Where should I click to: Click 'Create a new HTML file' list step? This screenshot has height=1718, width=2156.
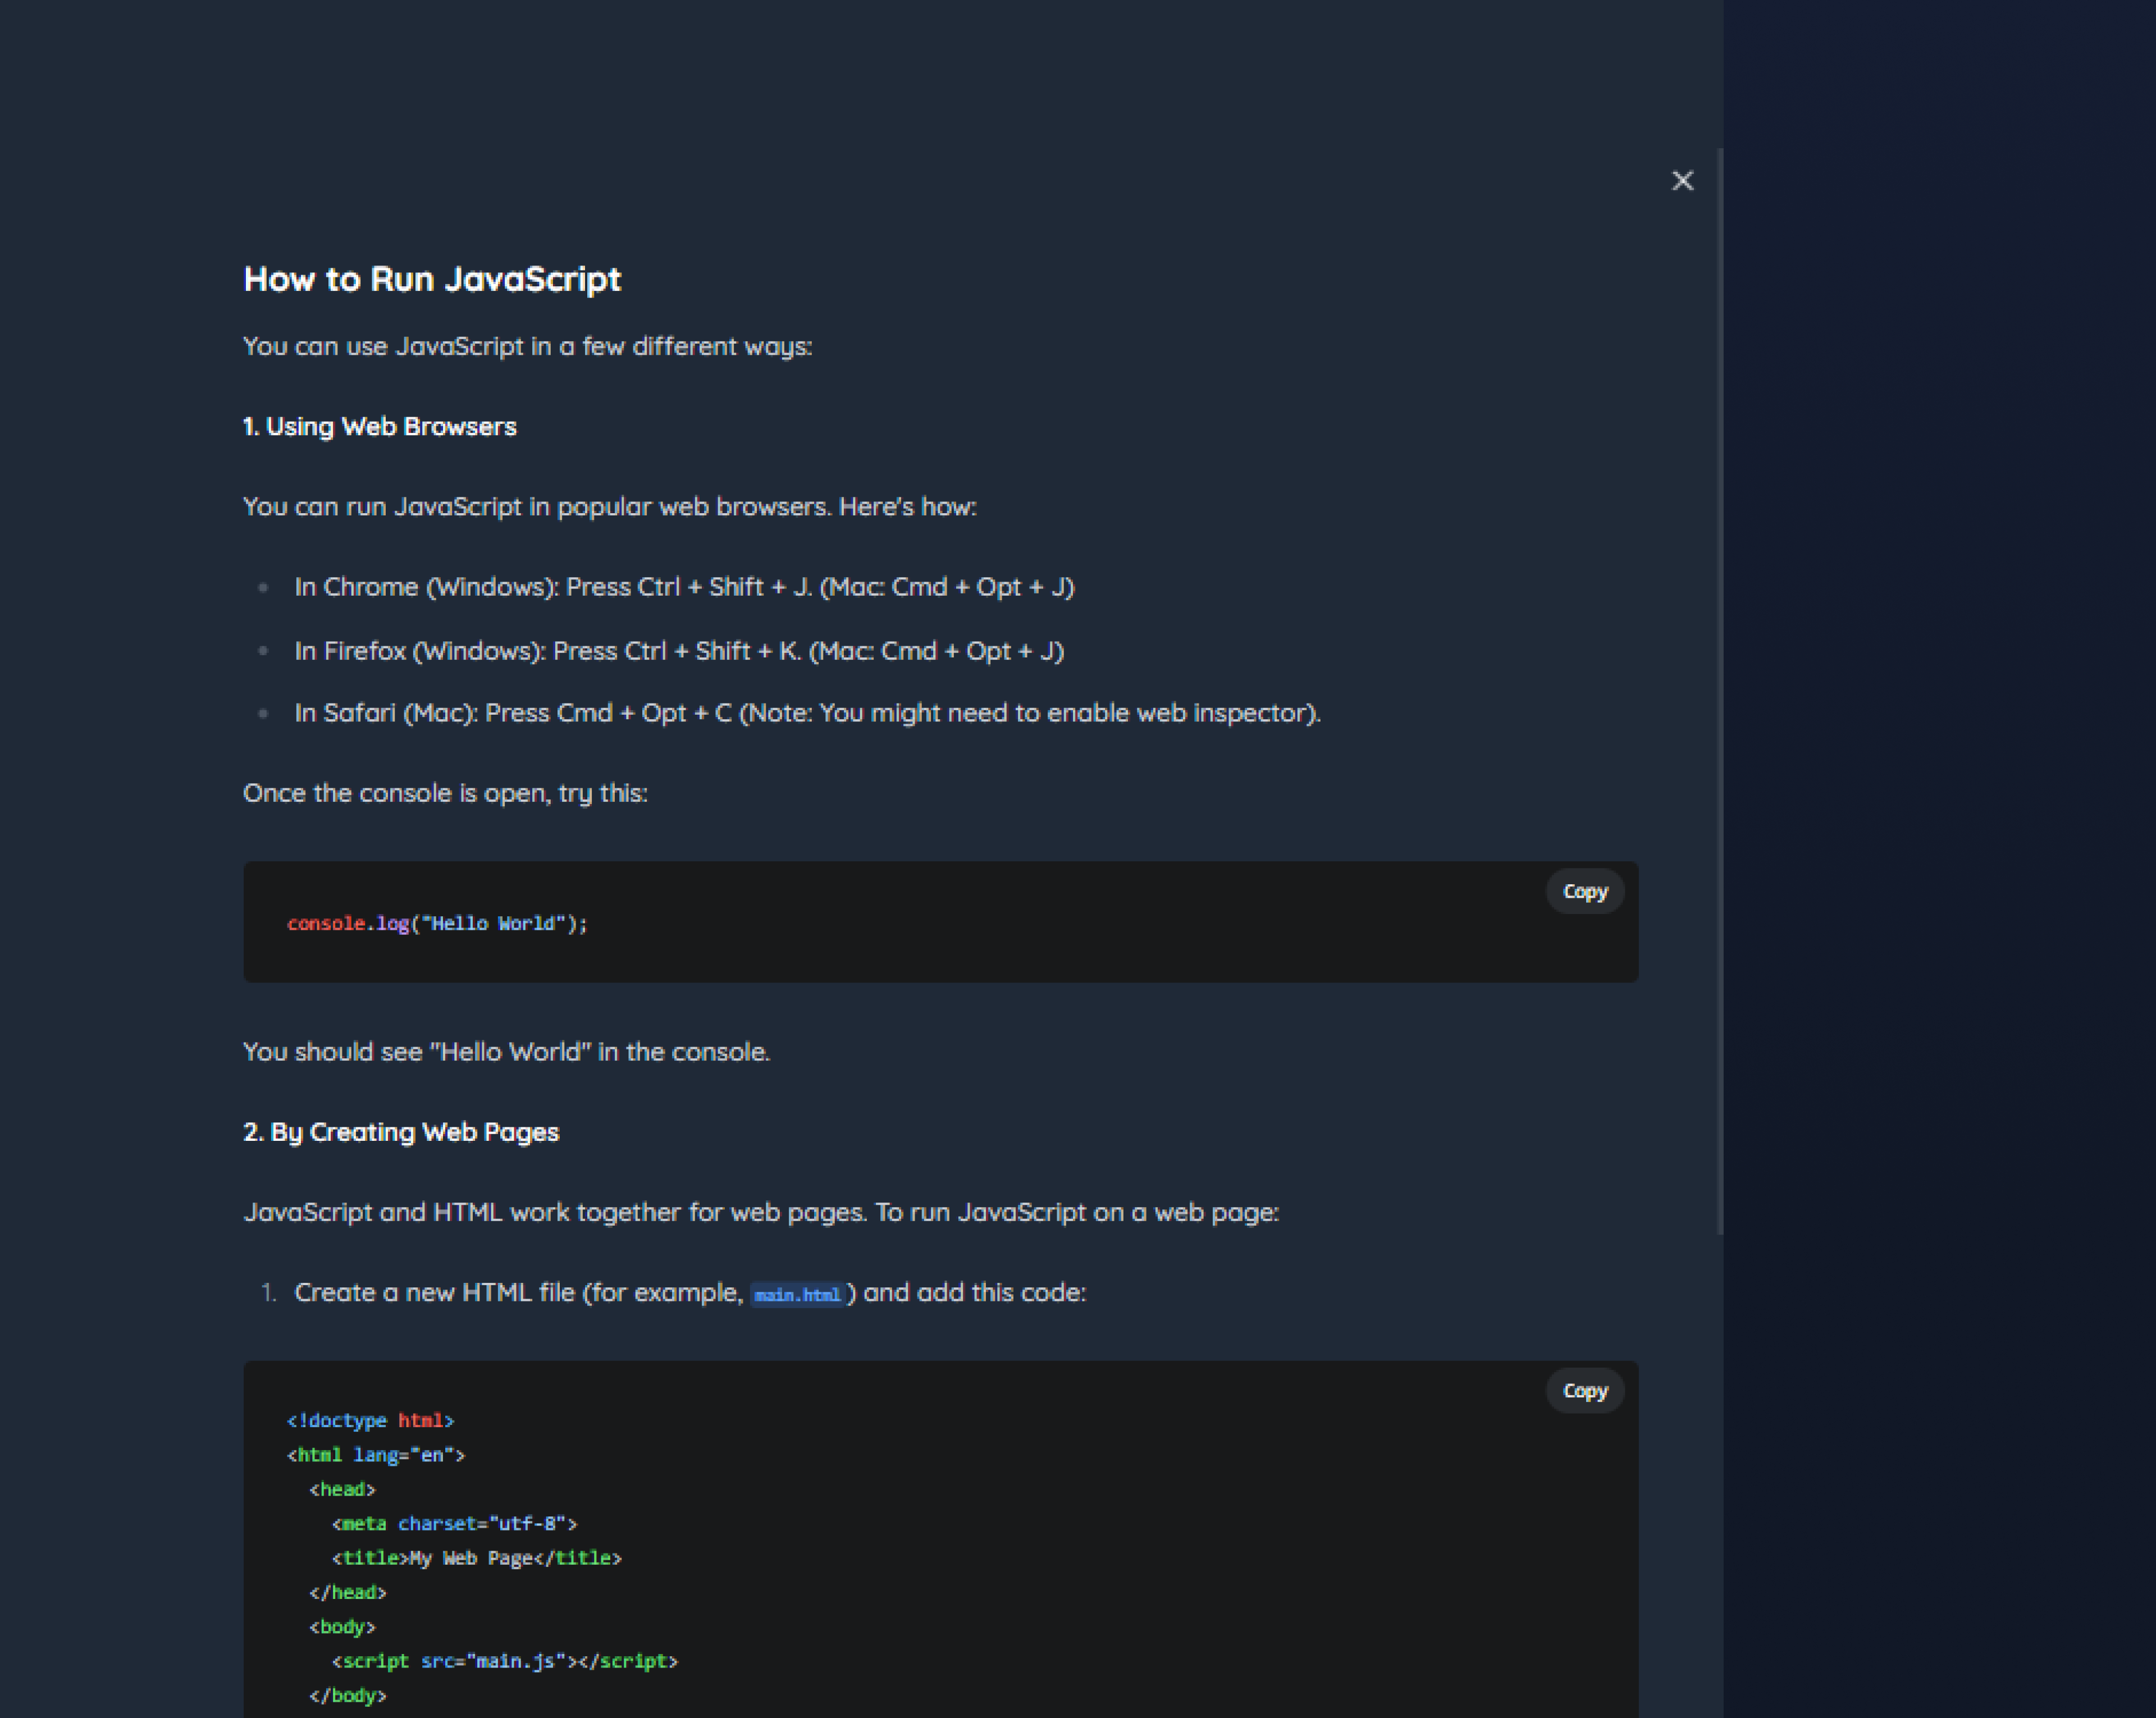(x=690, y=1293)
